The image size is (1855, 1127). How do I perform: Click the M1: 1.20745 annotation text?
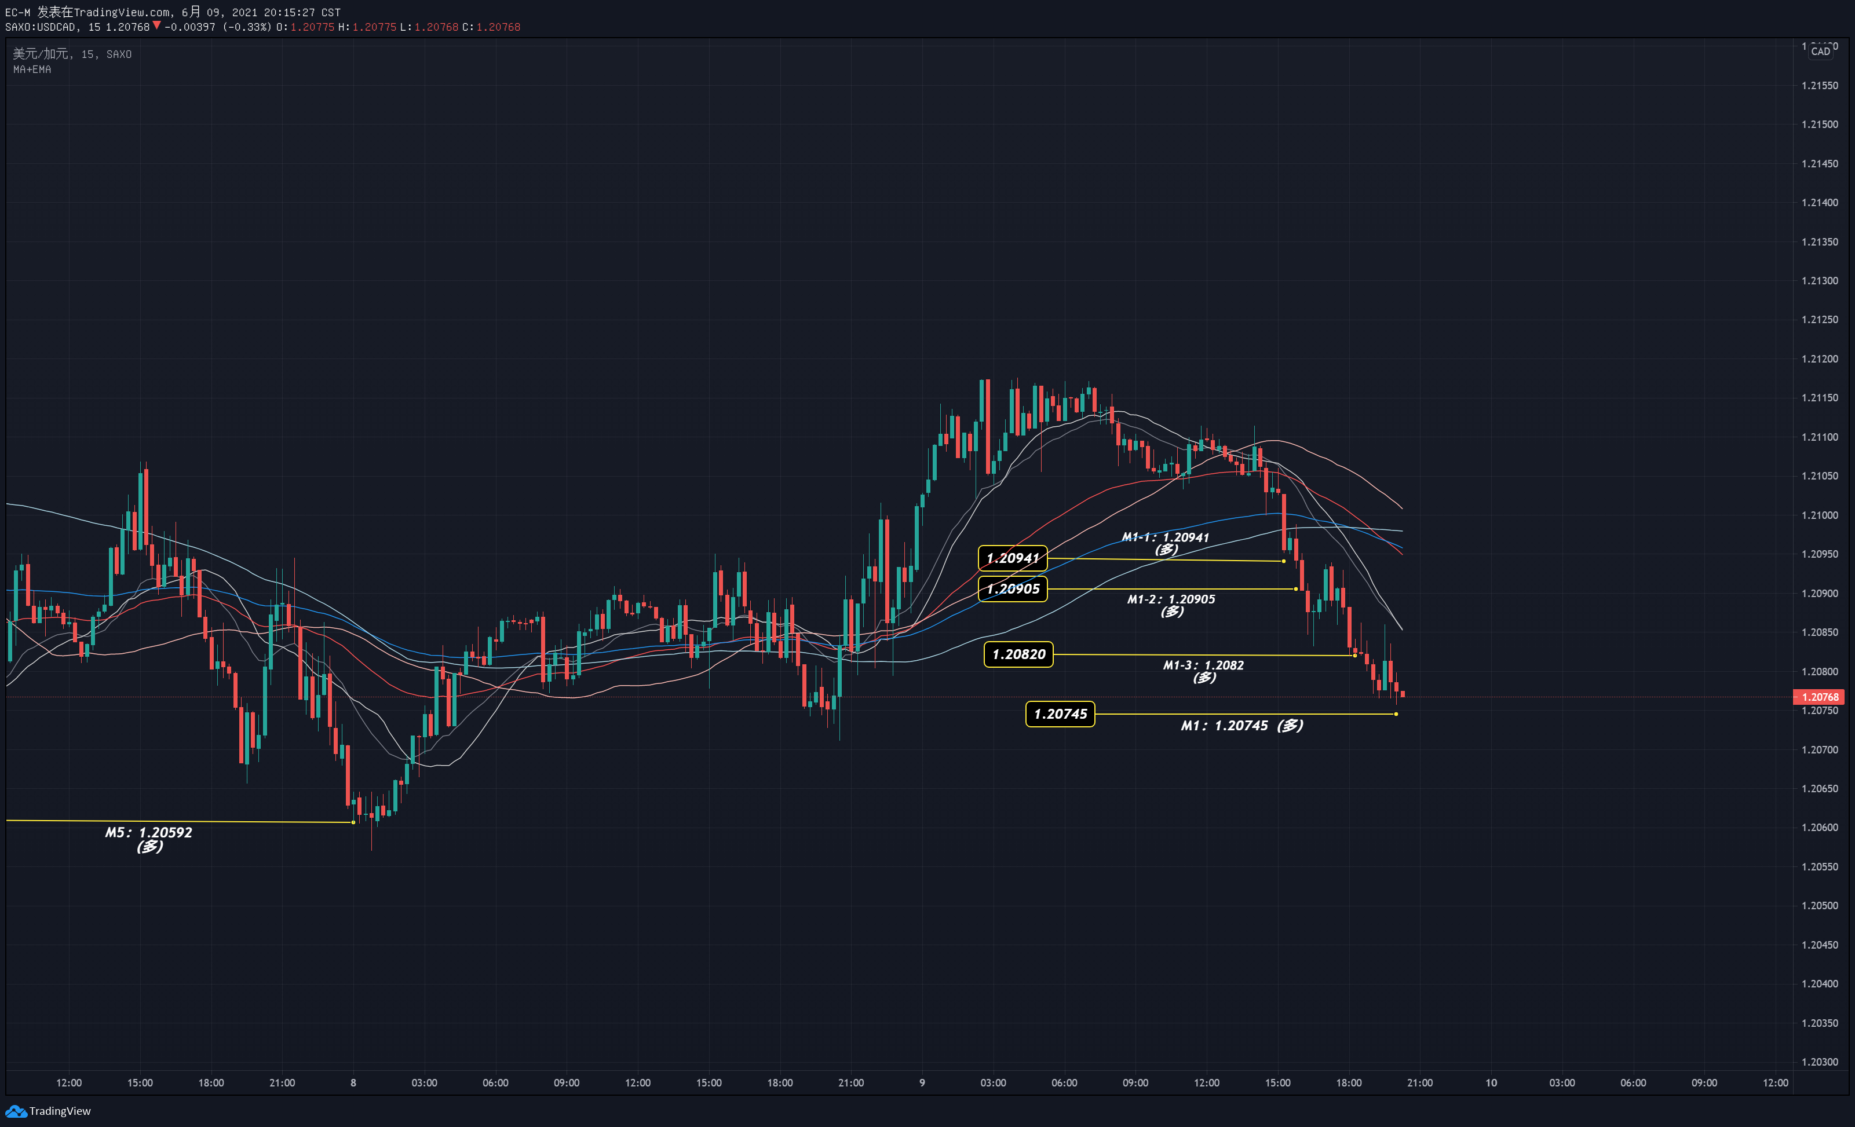1241,726
